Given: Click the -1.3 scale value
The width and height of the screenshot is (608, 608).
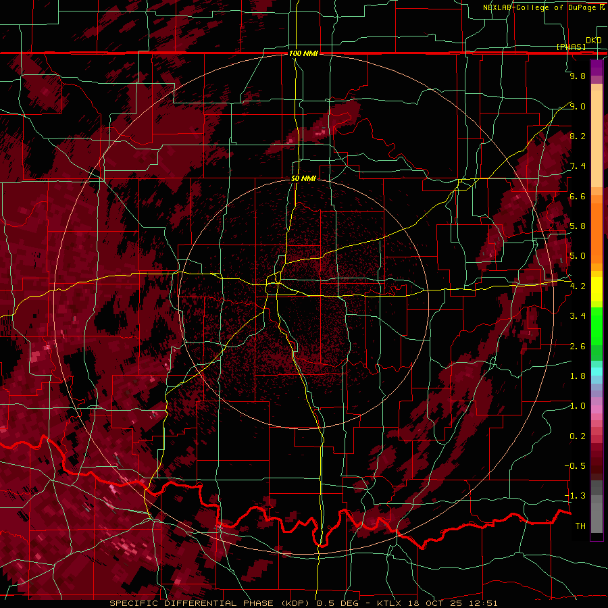Looking at the screenshot, I should point(575,496).
